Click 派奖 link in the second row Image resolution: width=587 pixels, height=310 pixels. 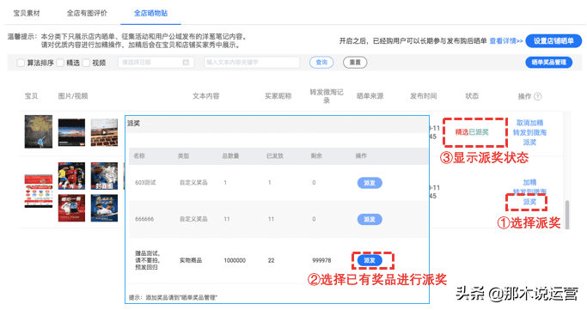coord(529,202)
